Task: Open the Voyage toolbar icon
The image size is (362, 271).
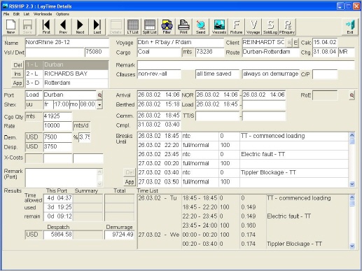Action: pos(253,27)
